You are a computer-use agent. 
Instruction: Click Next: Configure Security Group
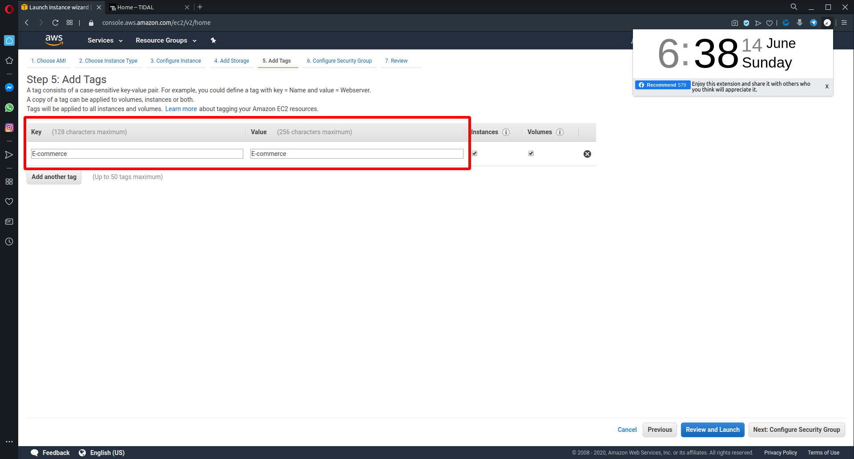click(x=796, y=430)
